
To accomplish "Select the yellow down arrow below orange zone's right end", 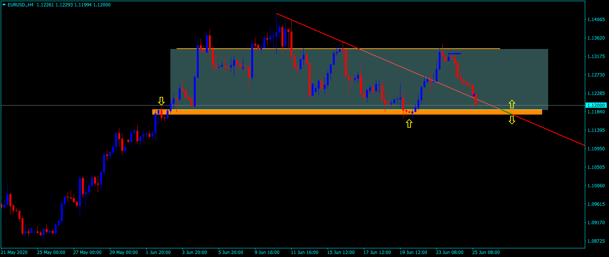I will (x=512, y=120).
